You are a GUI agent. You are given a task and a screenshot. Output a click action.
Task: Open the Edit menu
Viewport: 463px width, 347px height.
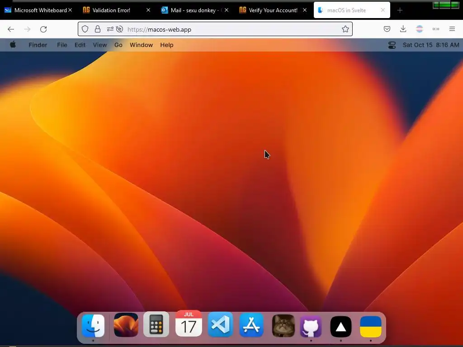coord(80,45)
